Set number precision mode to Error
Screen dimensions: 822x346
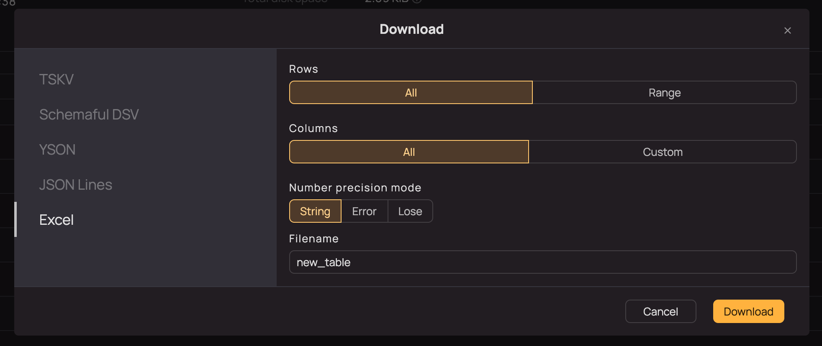coord(364,211)
